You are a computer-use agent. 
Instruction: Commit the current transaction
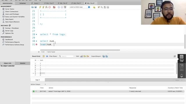coord(59,7)
